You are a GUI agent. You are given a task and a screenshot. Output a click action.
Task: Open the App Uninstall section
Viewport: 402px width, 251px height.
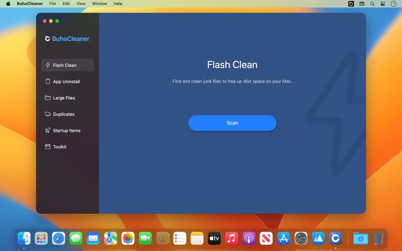67,82
